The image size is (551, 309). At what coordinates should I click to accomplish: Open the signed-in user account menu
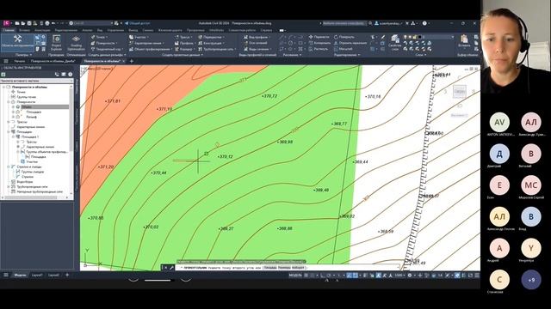(388, 23)
